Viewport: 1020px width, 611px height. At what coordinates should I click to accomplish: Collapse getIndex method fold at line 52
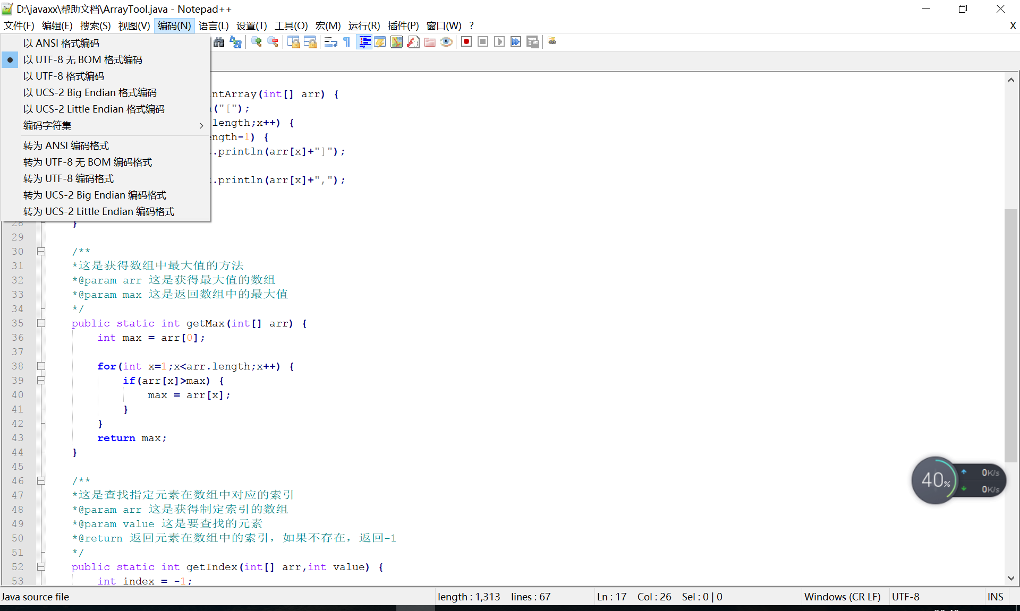[41, 567]
